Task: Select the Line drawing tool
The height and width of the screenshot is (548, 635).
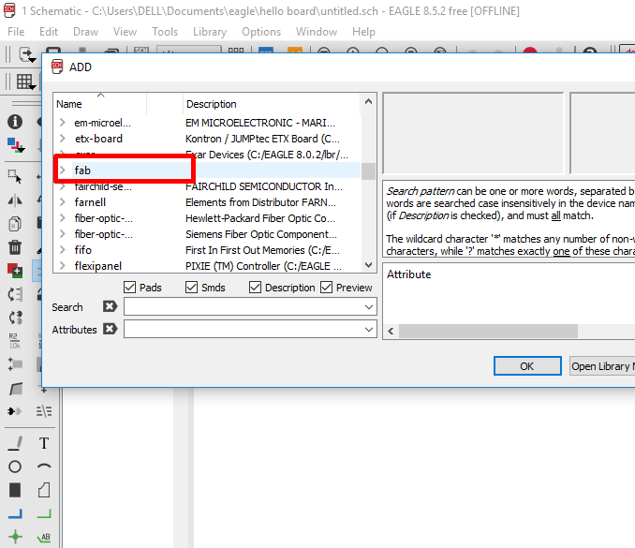Action: pos(15,443)
